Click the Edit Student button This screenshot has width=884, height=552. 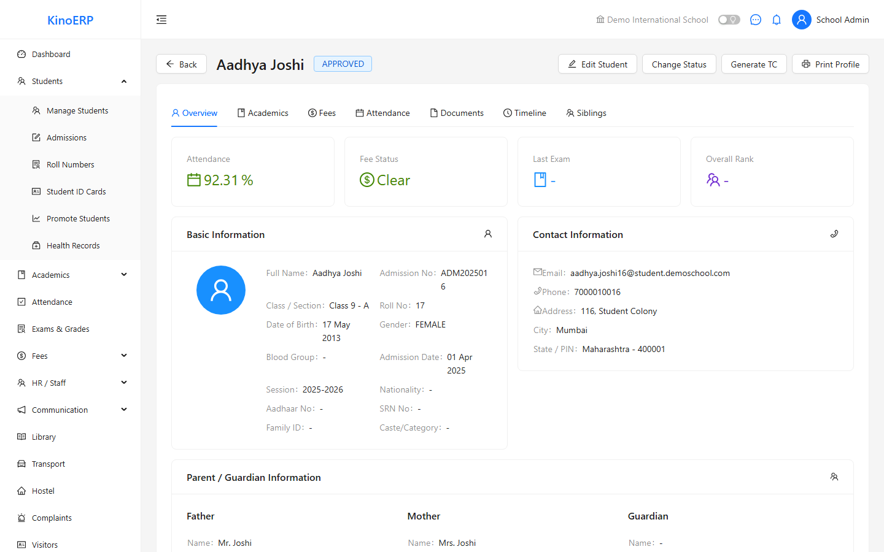click(x=597, y=64)
